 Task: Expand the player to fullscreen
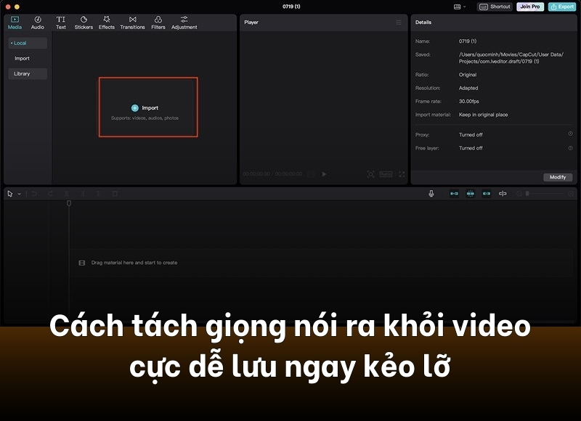tap(402, 174)
